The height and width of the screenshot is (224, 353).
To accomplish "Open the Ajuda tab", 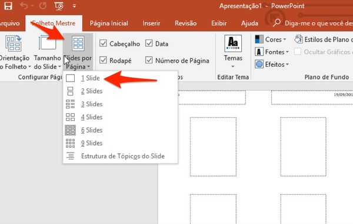I will (x=249, y=23).
